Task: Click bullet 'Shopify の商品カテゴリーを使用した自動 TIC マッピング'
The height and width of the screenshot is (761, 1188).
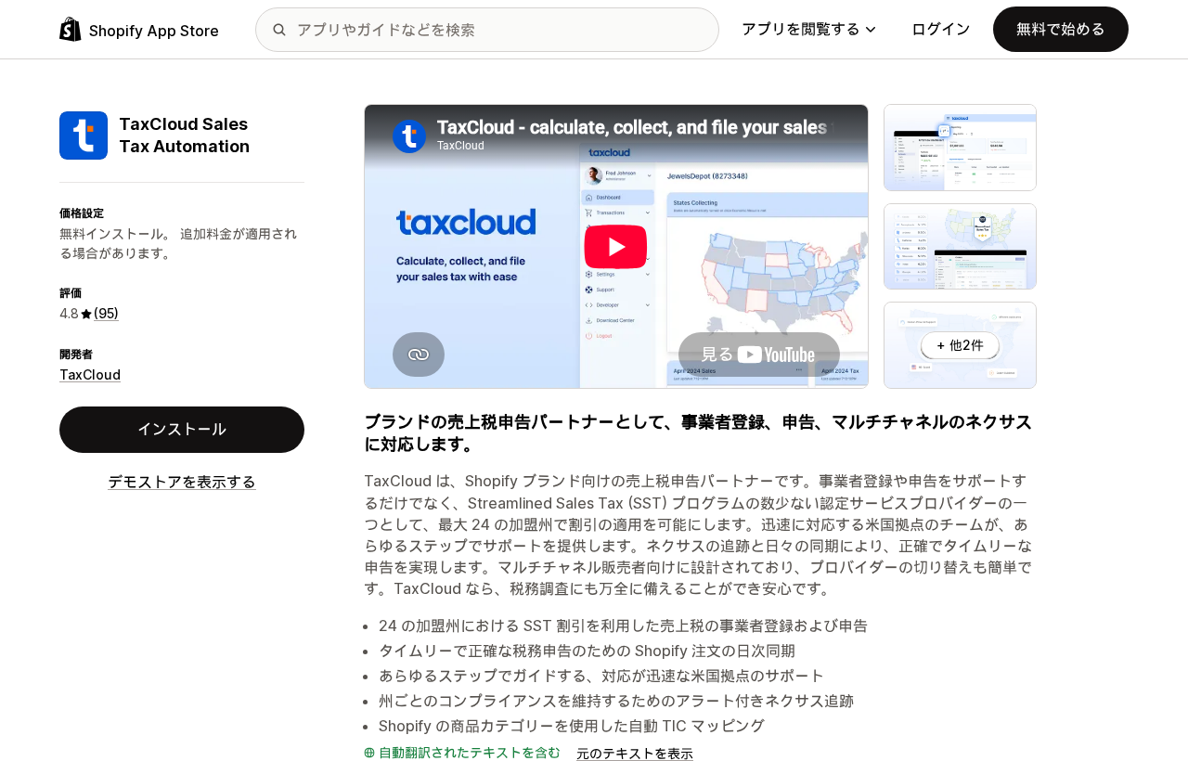Action: 572,726
